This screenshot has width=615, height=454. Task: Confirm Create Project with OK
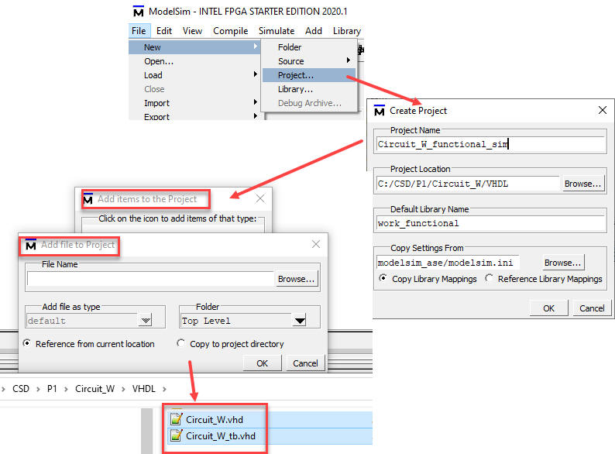[x=548, y=308]
